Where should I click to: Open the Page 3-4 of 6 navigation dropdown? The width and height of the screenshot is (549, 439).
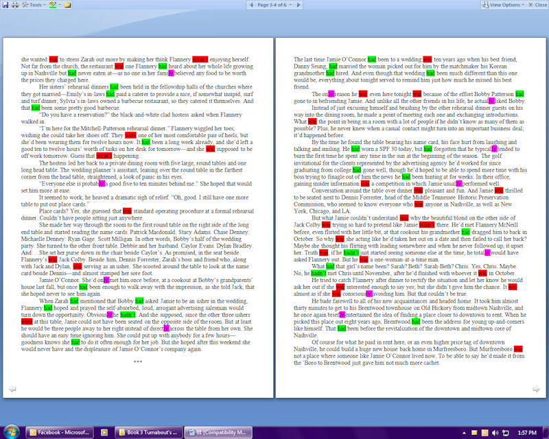point(274,5)
